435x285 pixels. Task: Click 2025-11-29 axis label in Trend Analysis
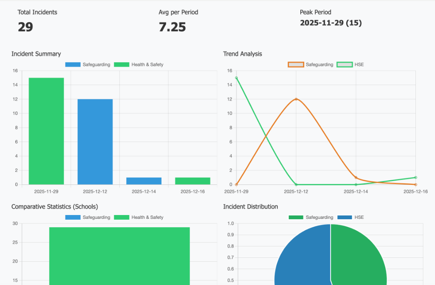coord(236,191)
